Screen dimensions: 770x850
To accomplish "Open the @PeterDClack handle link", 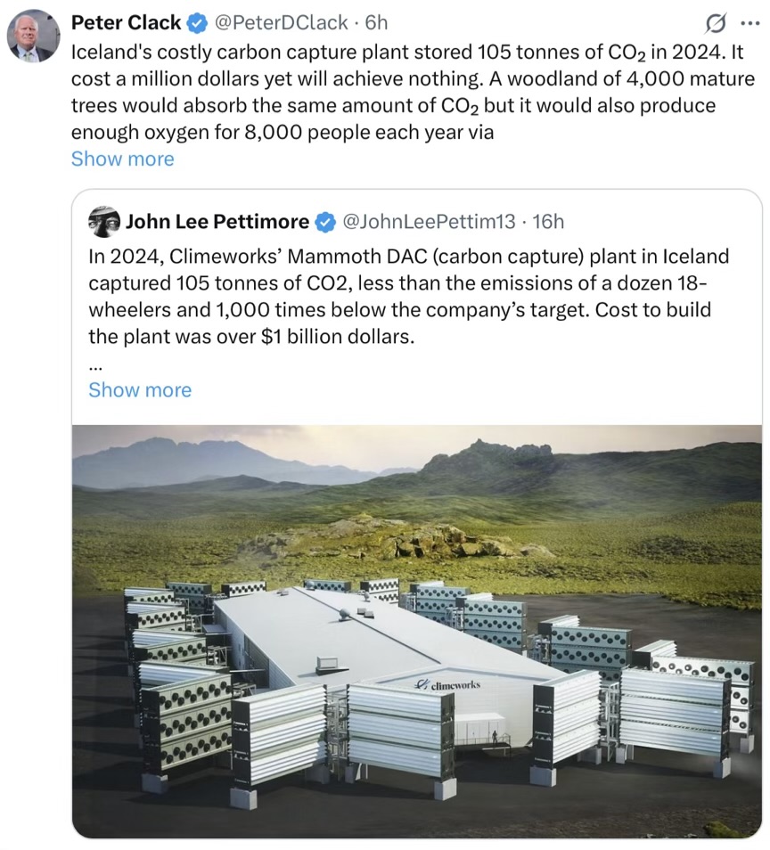I will point(282,23).
